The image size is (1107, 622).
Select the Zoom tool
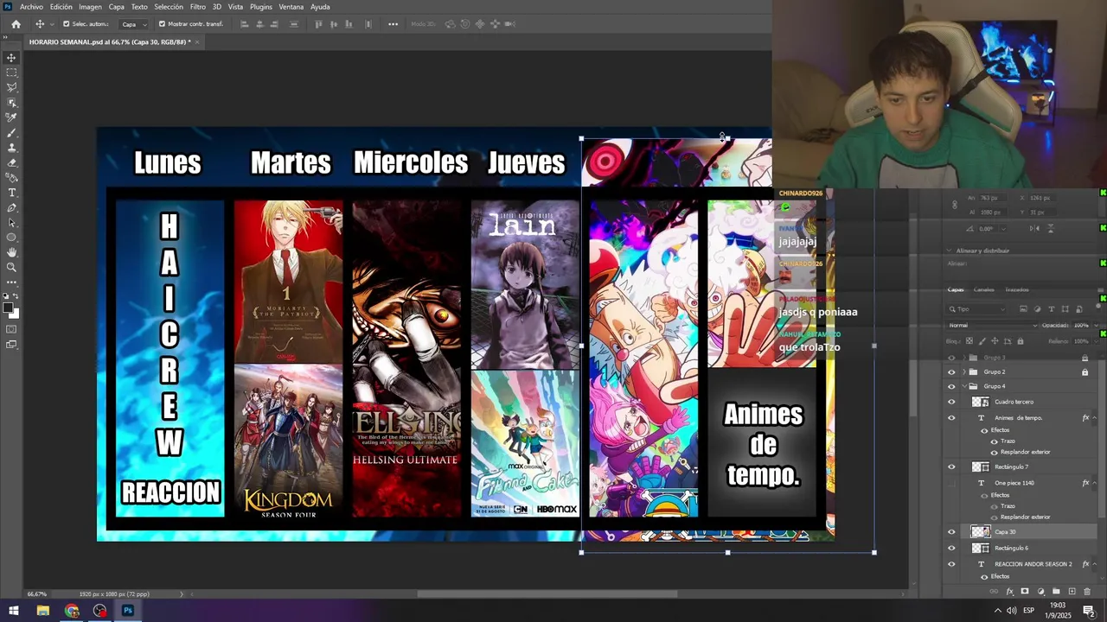[x=11, y=267]
